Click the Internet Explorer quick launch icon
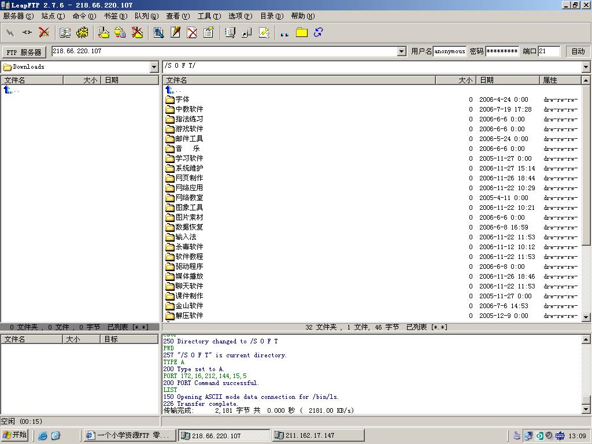The width and height of the screenshot is (592, 444). tap(43, 435)
